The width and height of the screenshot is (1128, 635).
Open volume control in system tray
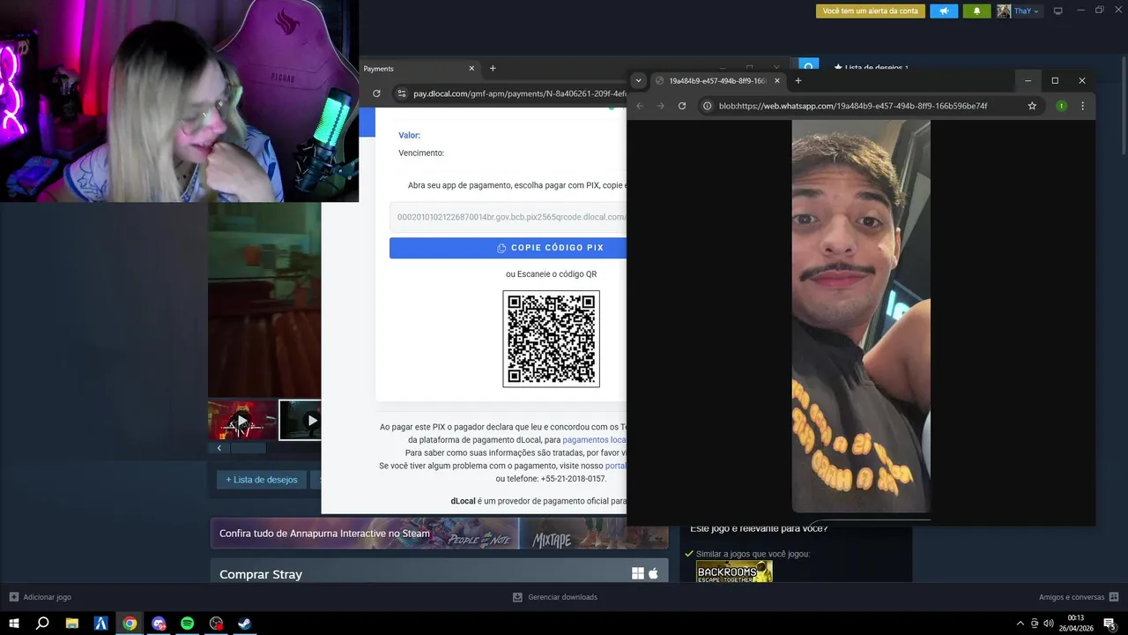(x=1048, y=624)
